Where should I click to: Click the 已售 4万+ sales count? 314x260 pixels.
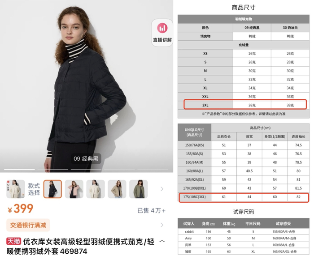point(152,211)
